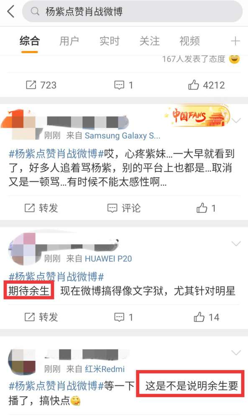This screenshot has height=419, width=248.
Task: Like the HUAWEI P20 post with 14 likes
Action: coord(199,317)
